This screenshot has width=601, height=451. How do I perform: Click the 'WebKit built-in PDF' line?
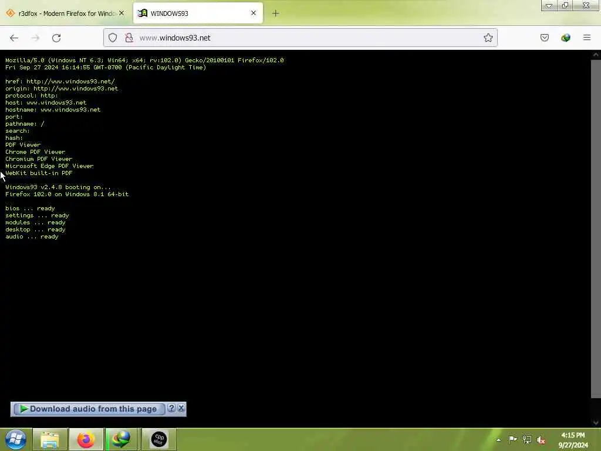pos(39,173)
